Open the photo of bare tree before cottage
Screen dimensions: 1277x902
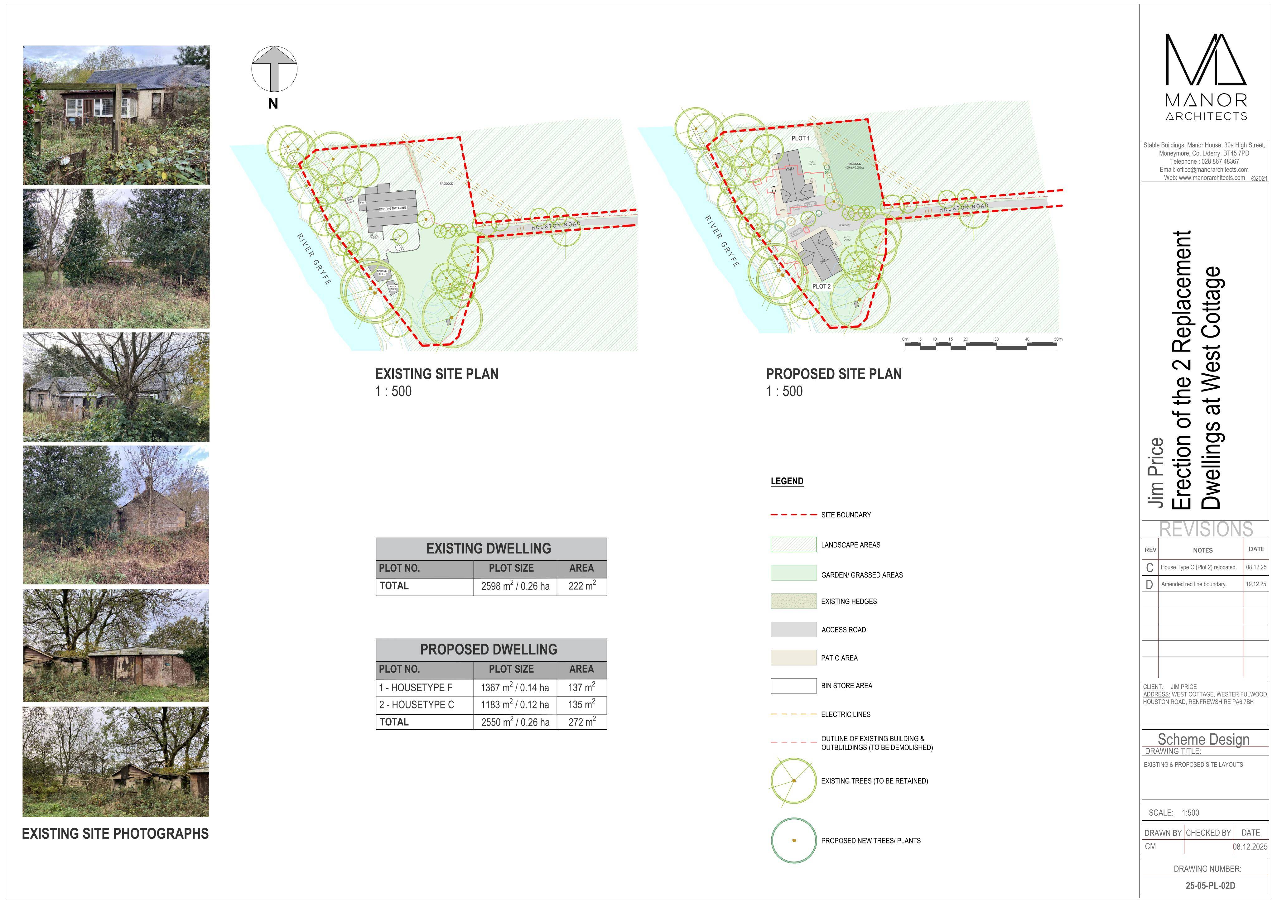point(116,387)
